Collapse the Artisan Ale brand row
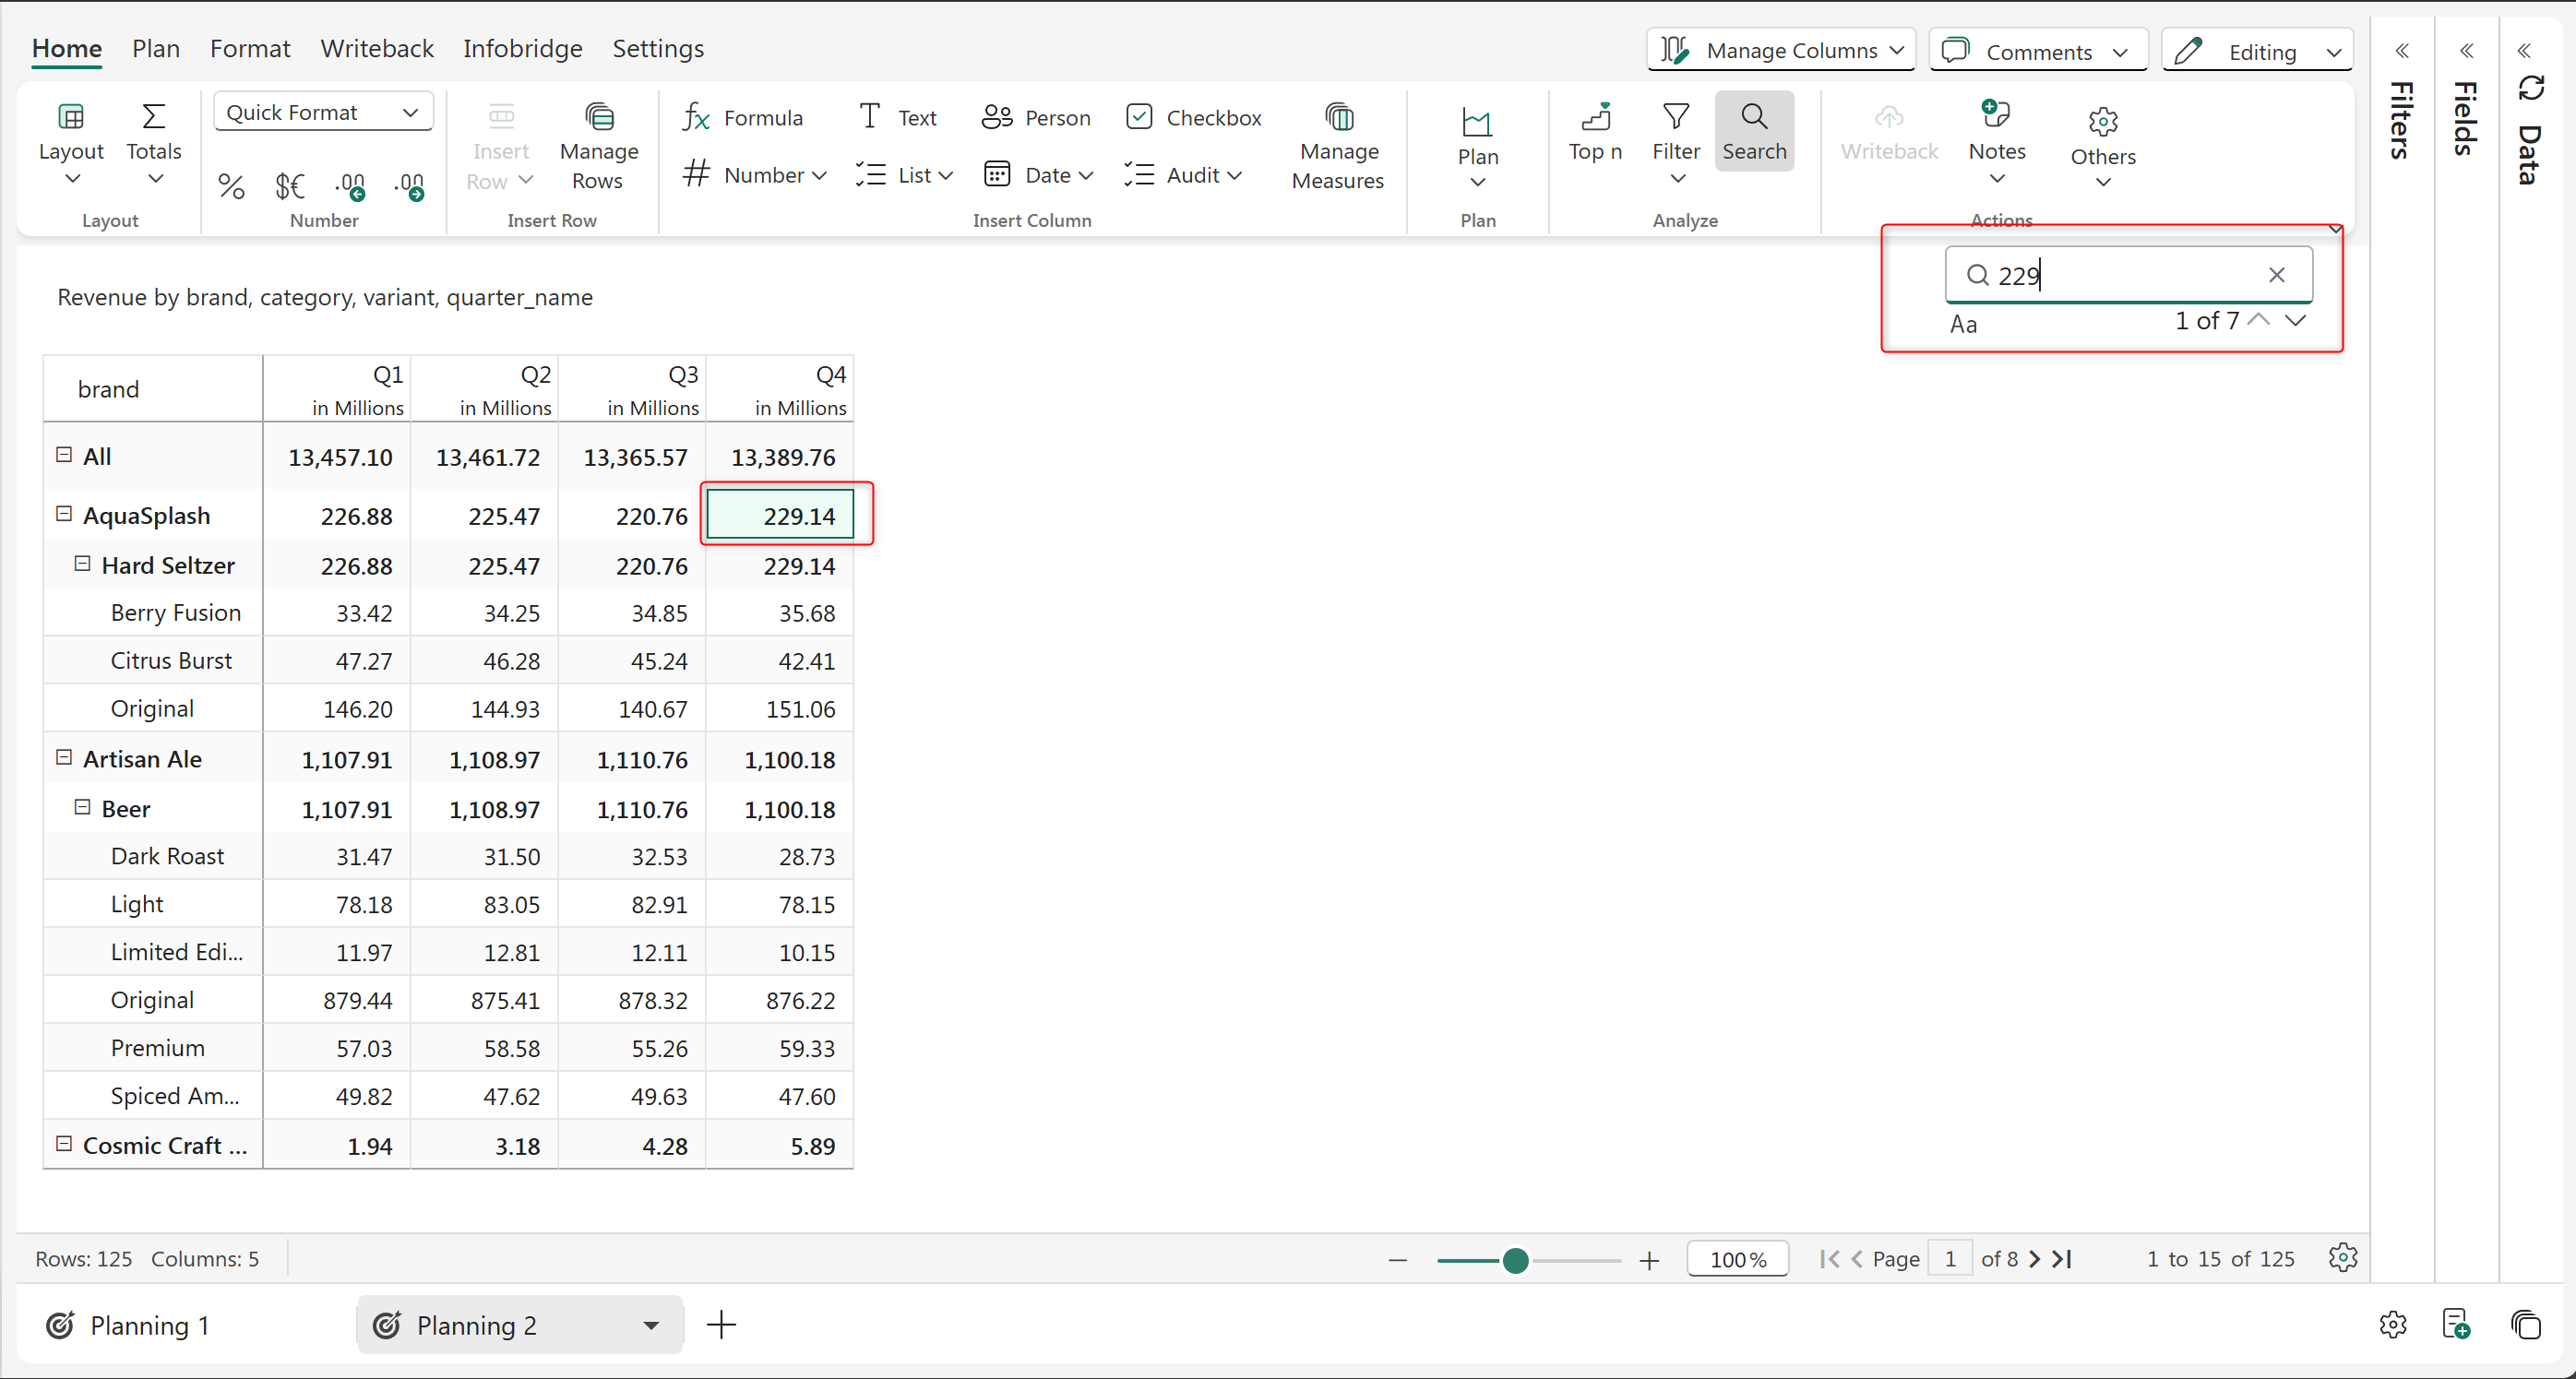The image size is (2576, 1379). (64, 758)
